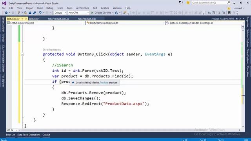This screenshot has height=141, width=251.
Task: Open the Project menu
Action: pyautogui.click(x=30, y=8)
